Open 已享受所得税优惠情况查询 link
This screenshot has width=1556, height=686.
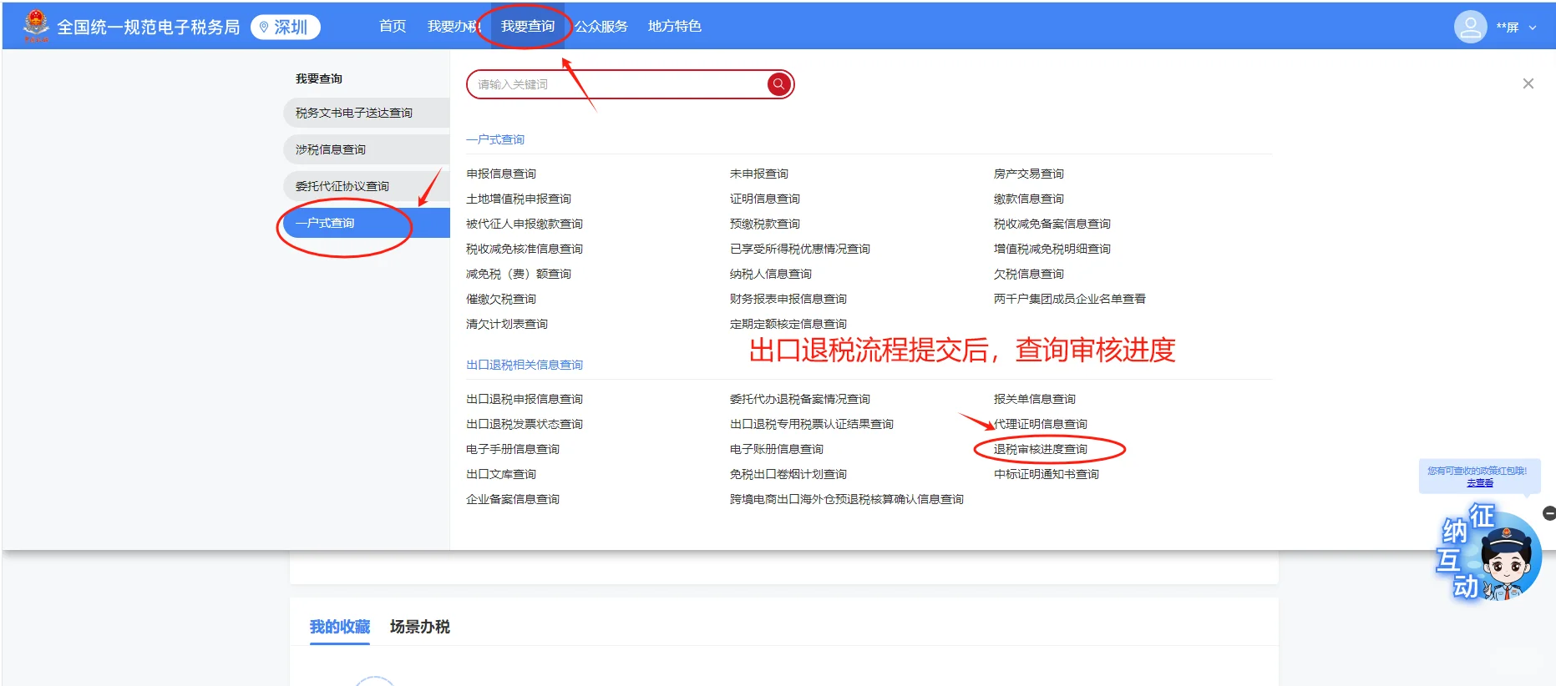[800, 249]
